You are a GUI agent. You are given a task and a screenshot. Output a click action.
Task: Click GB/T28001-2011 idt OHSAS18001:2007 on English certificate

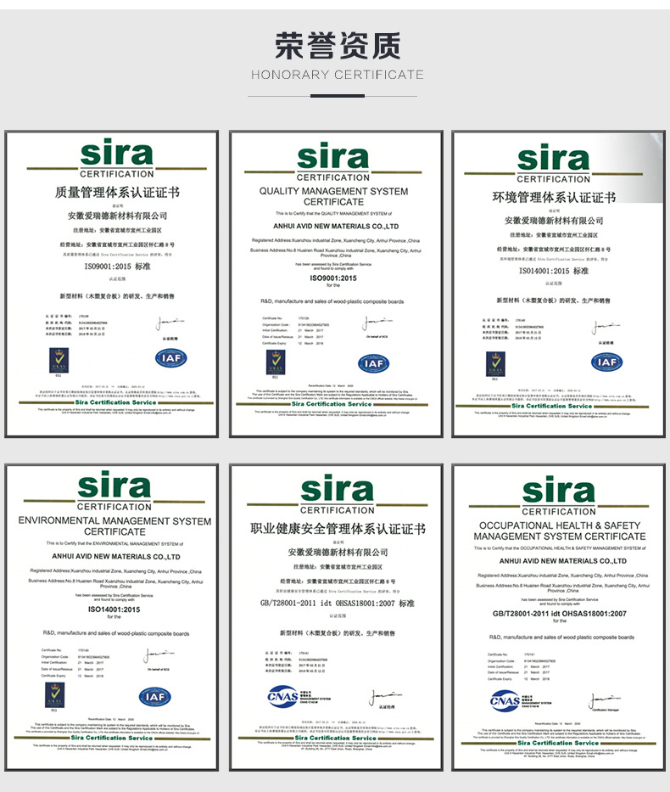[559, 614]
